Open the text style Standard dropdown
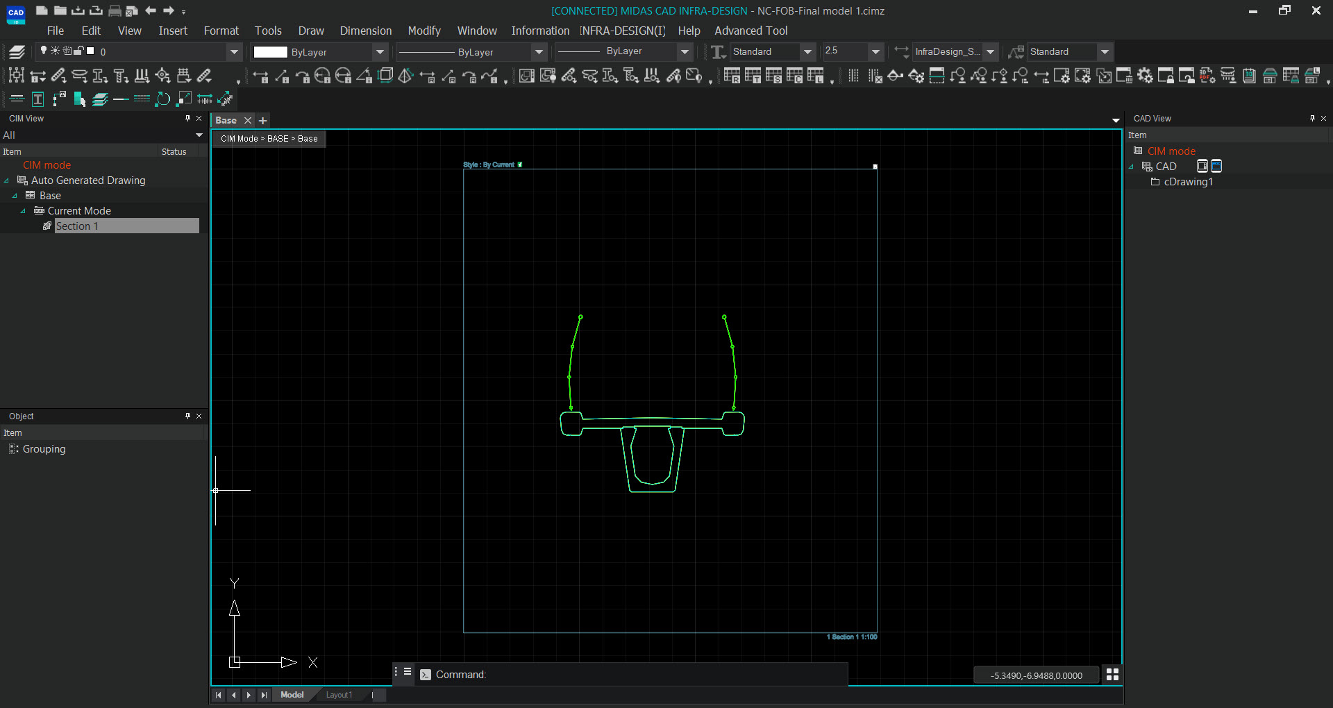The image size is (1333, 708). (807, 51)
